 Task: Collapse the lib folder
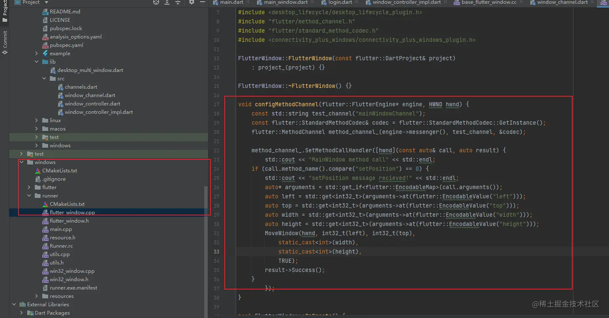(37, 62)
